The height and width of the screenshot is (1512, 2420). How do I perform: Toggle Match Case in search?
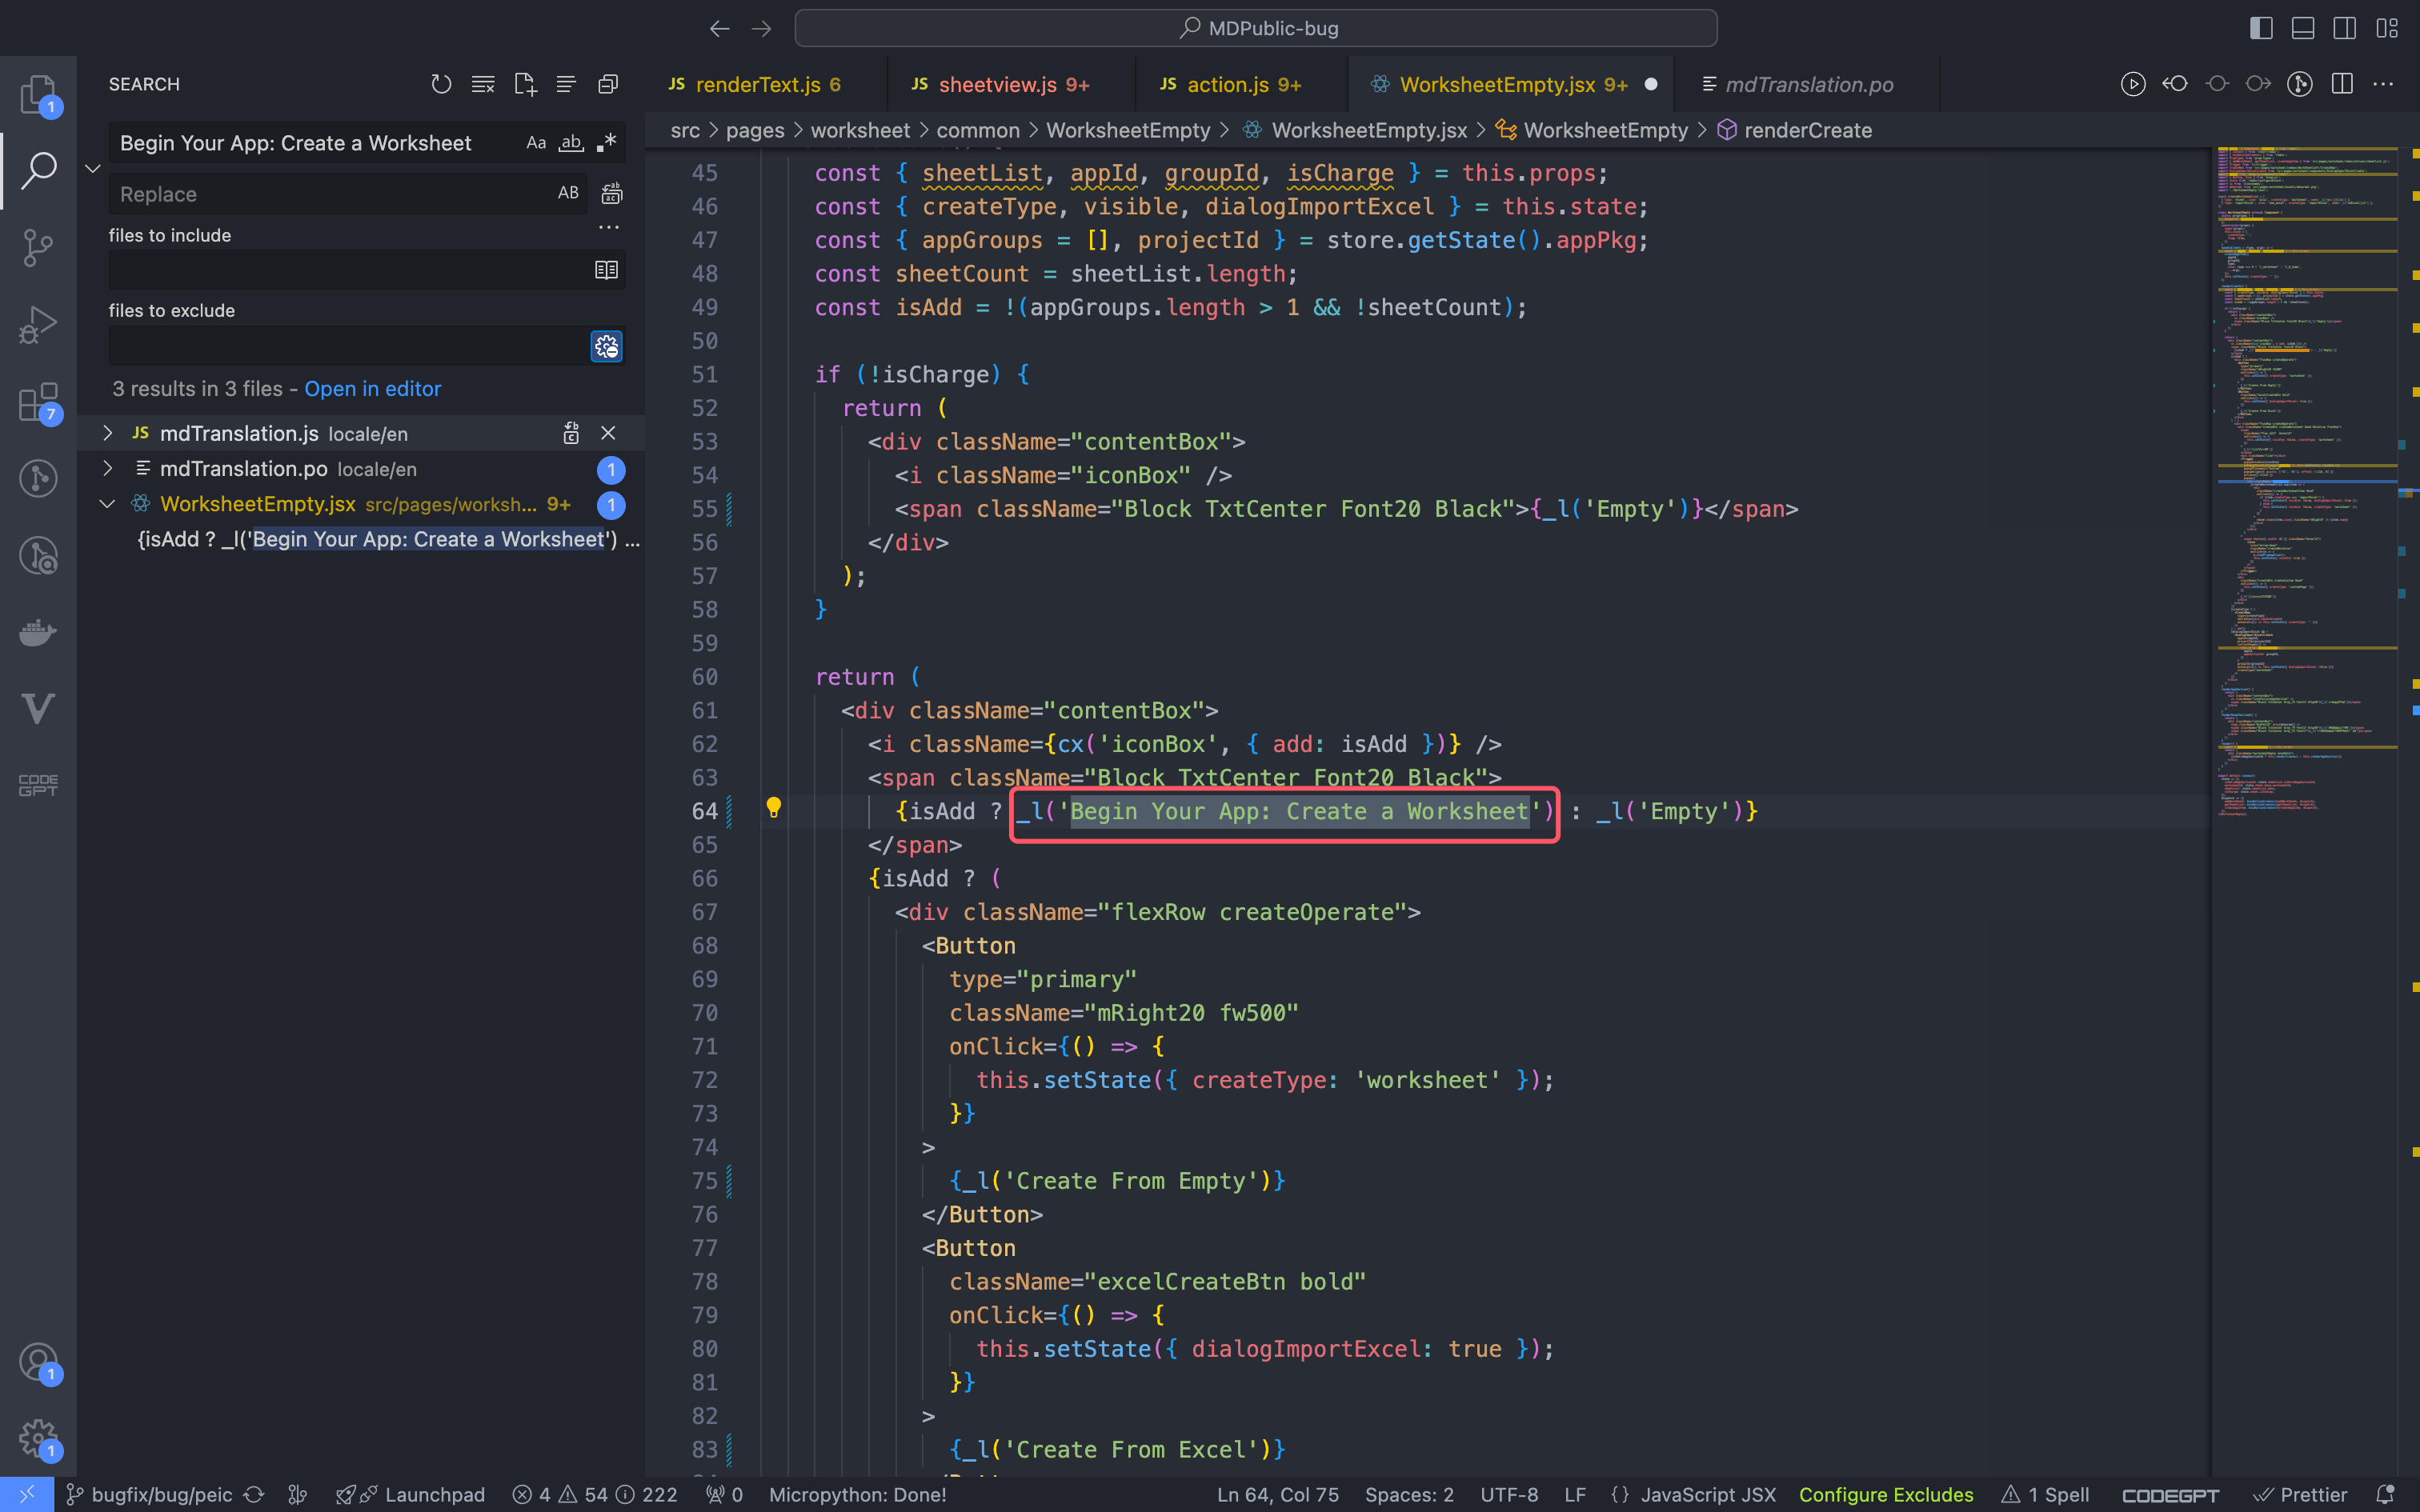[536, 143]
